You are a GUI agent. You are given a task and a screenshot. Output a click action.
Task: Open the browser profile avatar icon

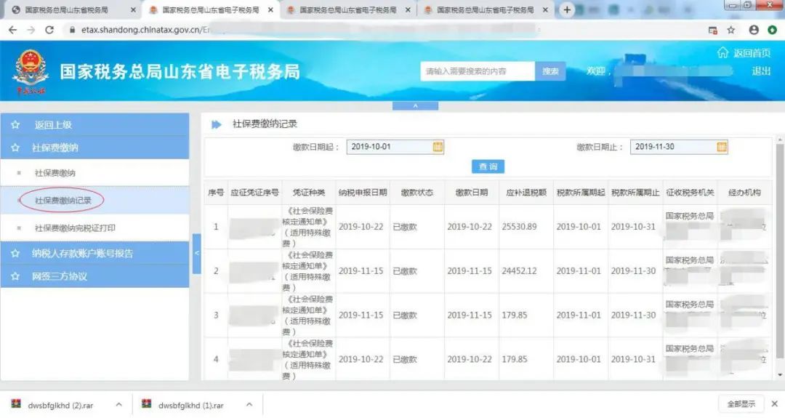(754, 30)
